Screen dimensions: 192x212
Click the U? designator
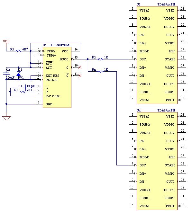45,45
